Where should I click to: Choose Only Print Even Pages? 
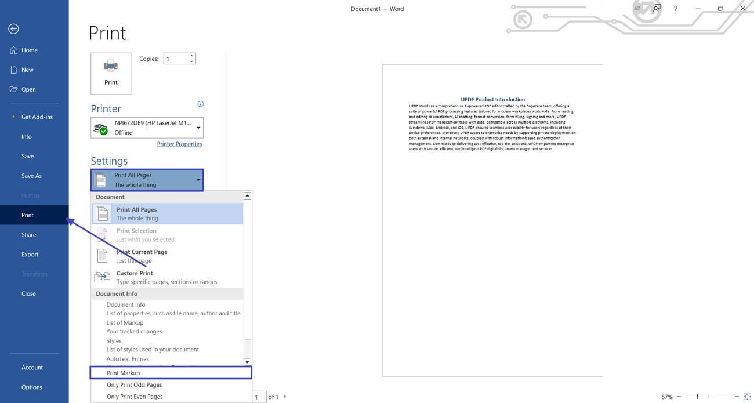(171, 397)
